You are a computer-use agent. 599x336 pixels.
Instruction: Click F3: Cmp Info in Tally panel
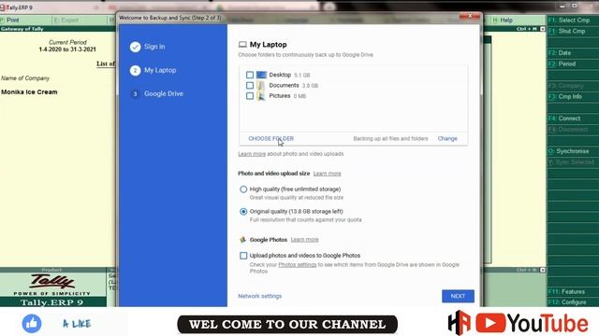[x=565, y=97]
